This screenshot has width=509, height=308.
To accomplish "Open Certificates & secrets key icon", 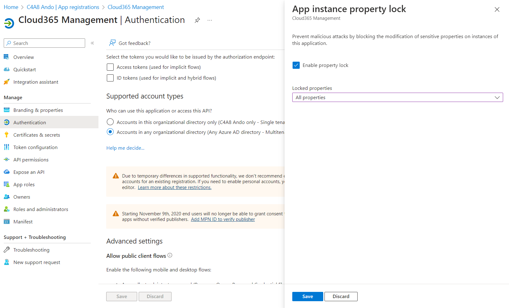I will (x=7, y=135).
